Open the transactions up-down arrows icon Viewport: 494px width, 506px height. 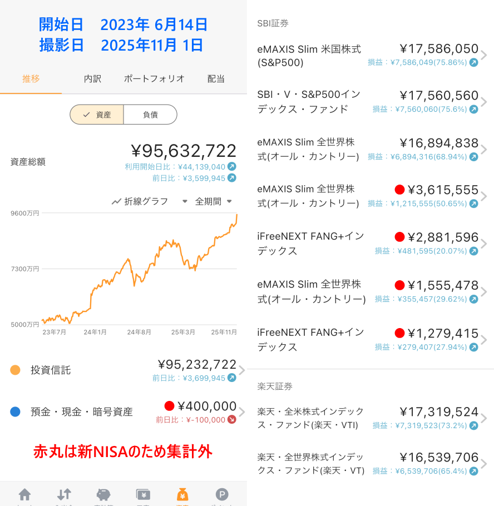(x=64, y=494)
